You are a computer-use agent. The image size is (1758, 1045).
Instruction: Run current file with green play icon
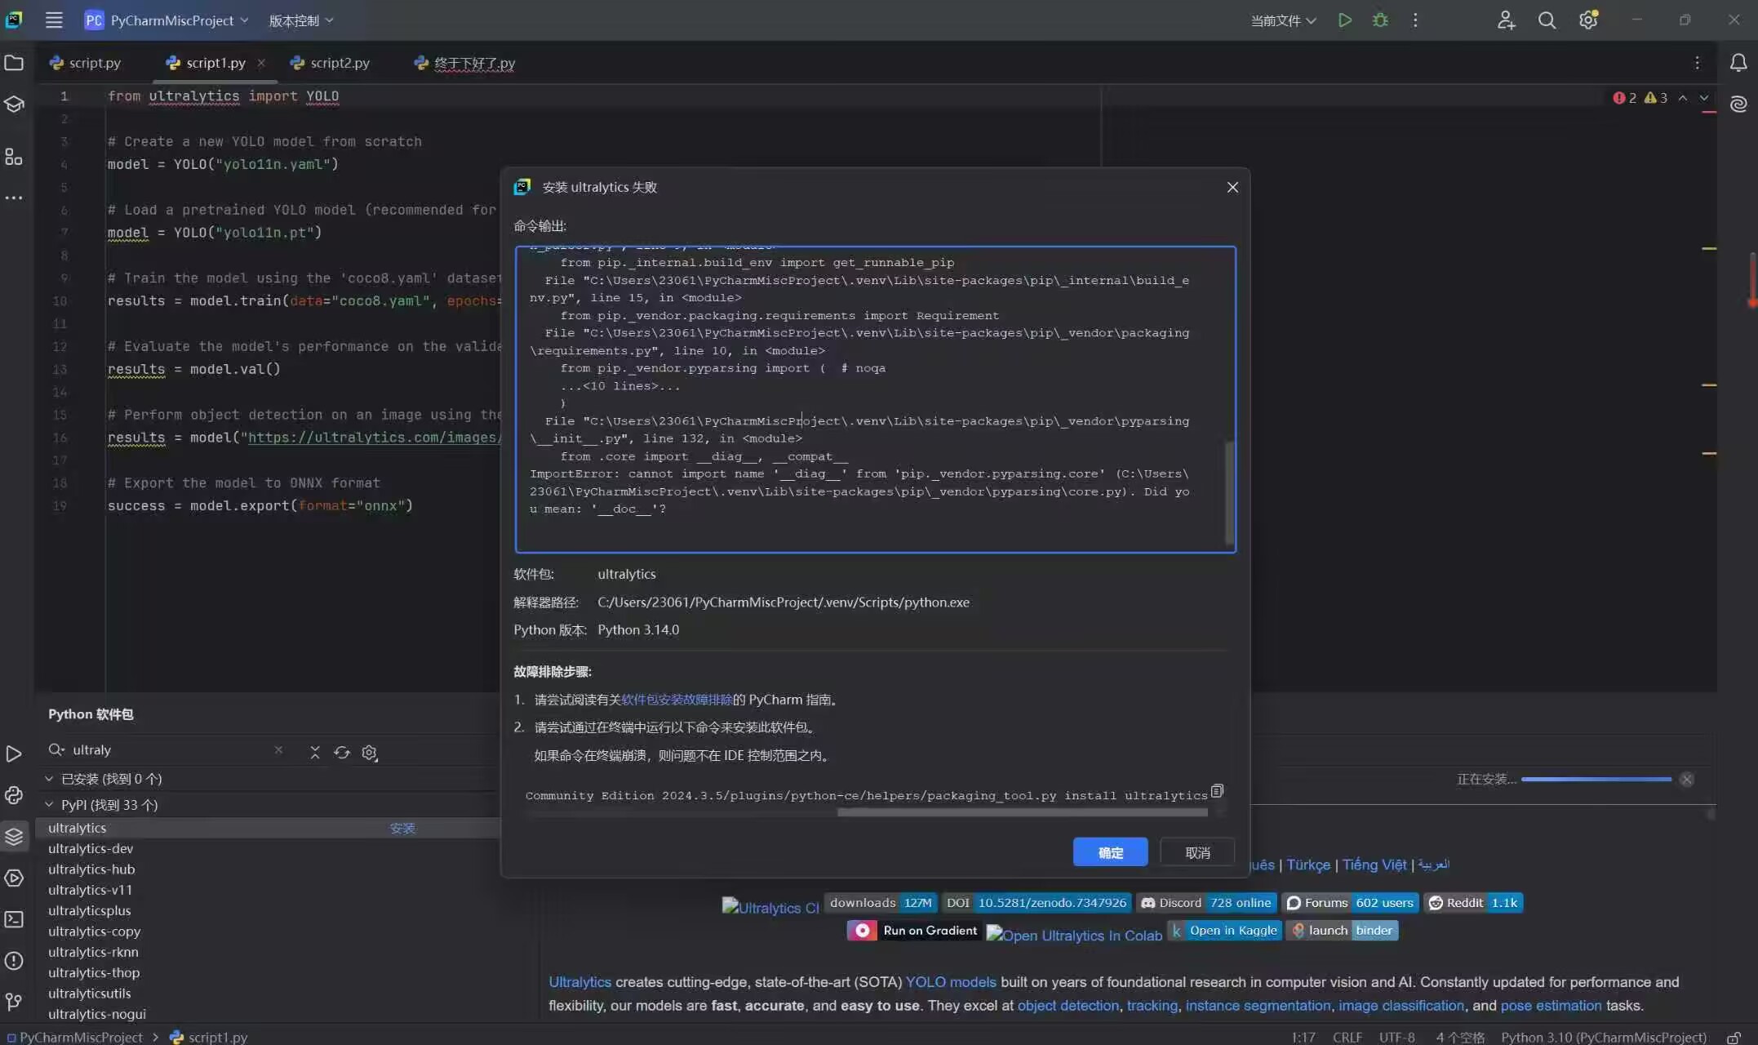1345,20
